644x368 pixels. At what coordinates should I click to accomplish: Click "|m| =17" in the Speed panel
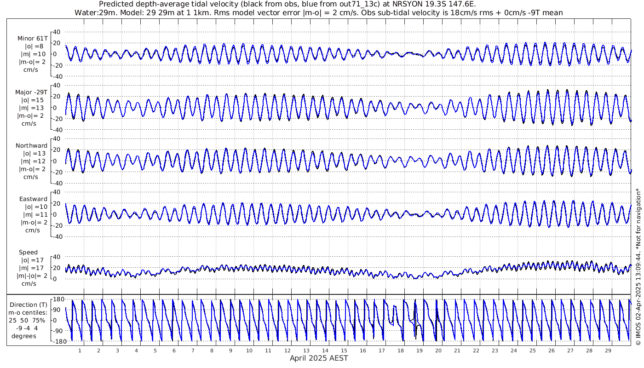pos(33,268)
